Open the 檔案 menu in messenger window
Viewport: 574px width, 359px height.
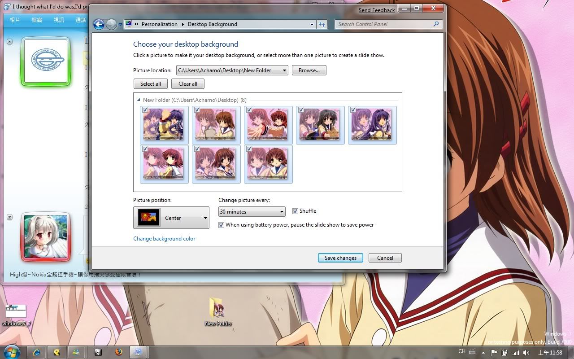coord(37,20)
